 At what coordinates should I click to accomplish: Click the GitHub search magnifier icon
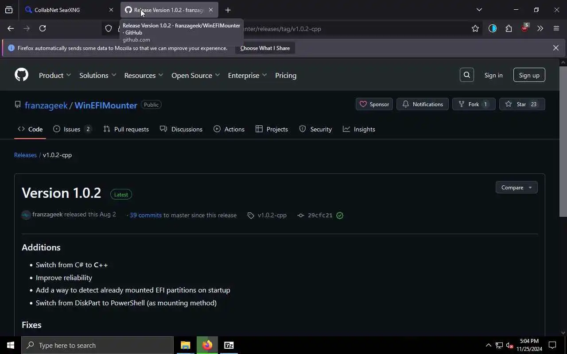click(467, 75)
